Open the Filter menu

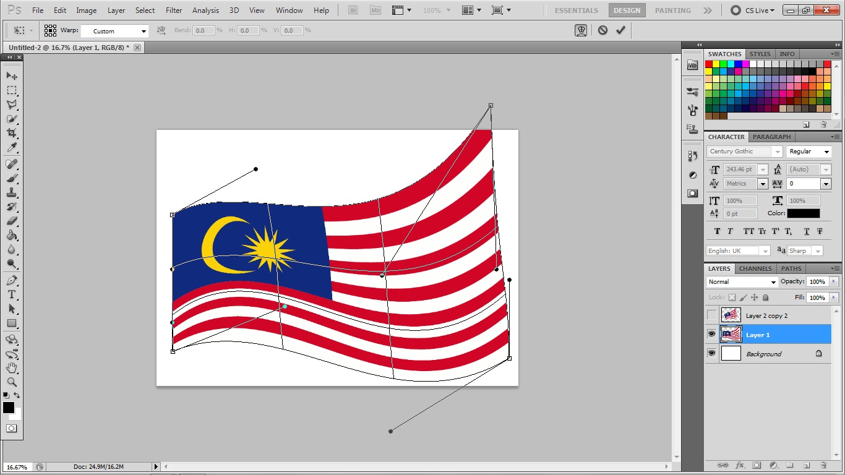[x=174, y=11]
